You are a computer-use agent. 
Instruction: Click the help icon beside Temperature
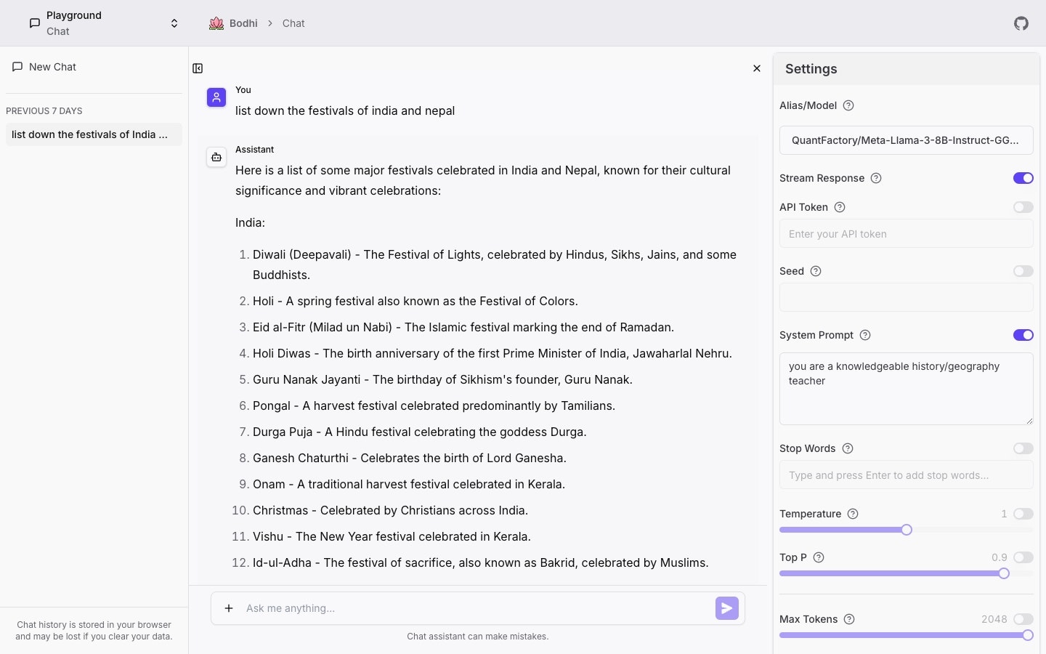point(854,514)
